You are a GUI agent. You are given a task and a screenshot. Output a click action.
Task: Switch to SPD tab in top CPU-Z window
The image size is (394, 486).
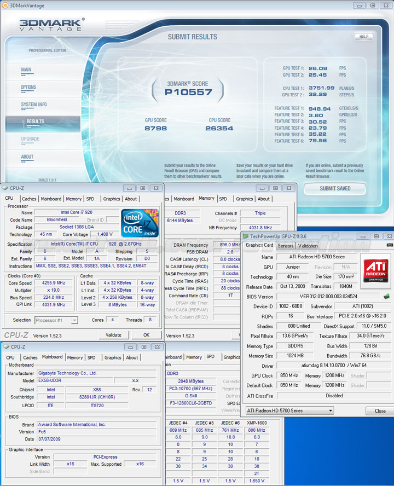(90, 199)
